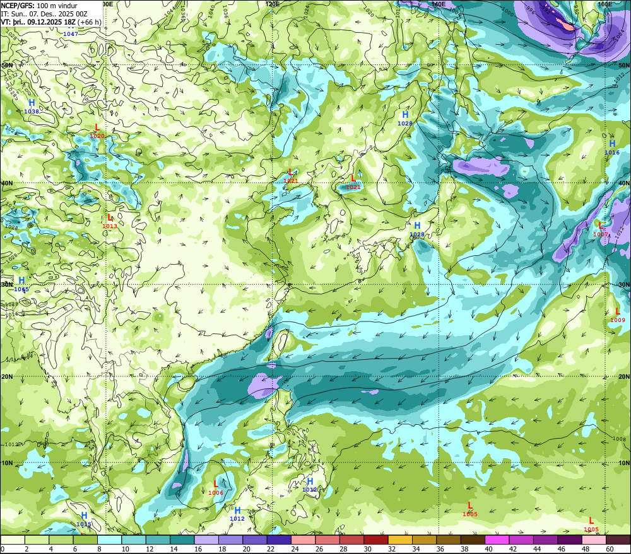Viewport: 631px width, 554px height.
Task: Select the L 1009 low-pressure marker
Action: (x=618, y=315)
